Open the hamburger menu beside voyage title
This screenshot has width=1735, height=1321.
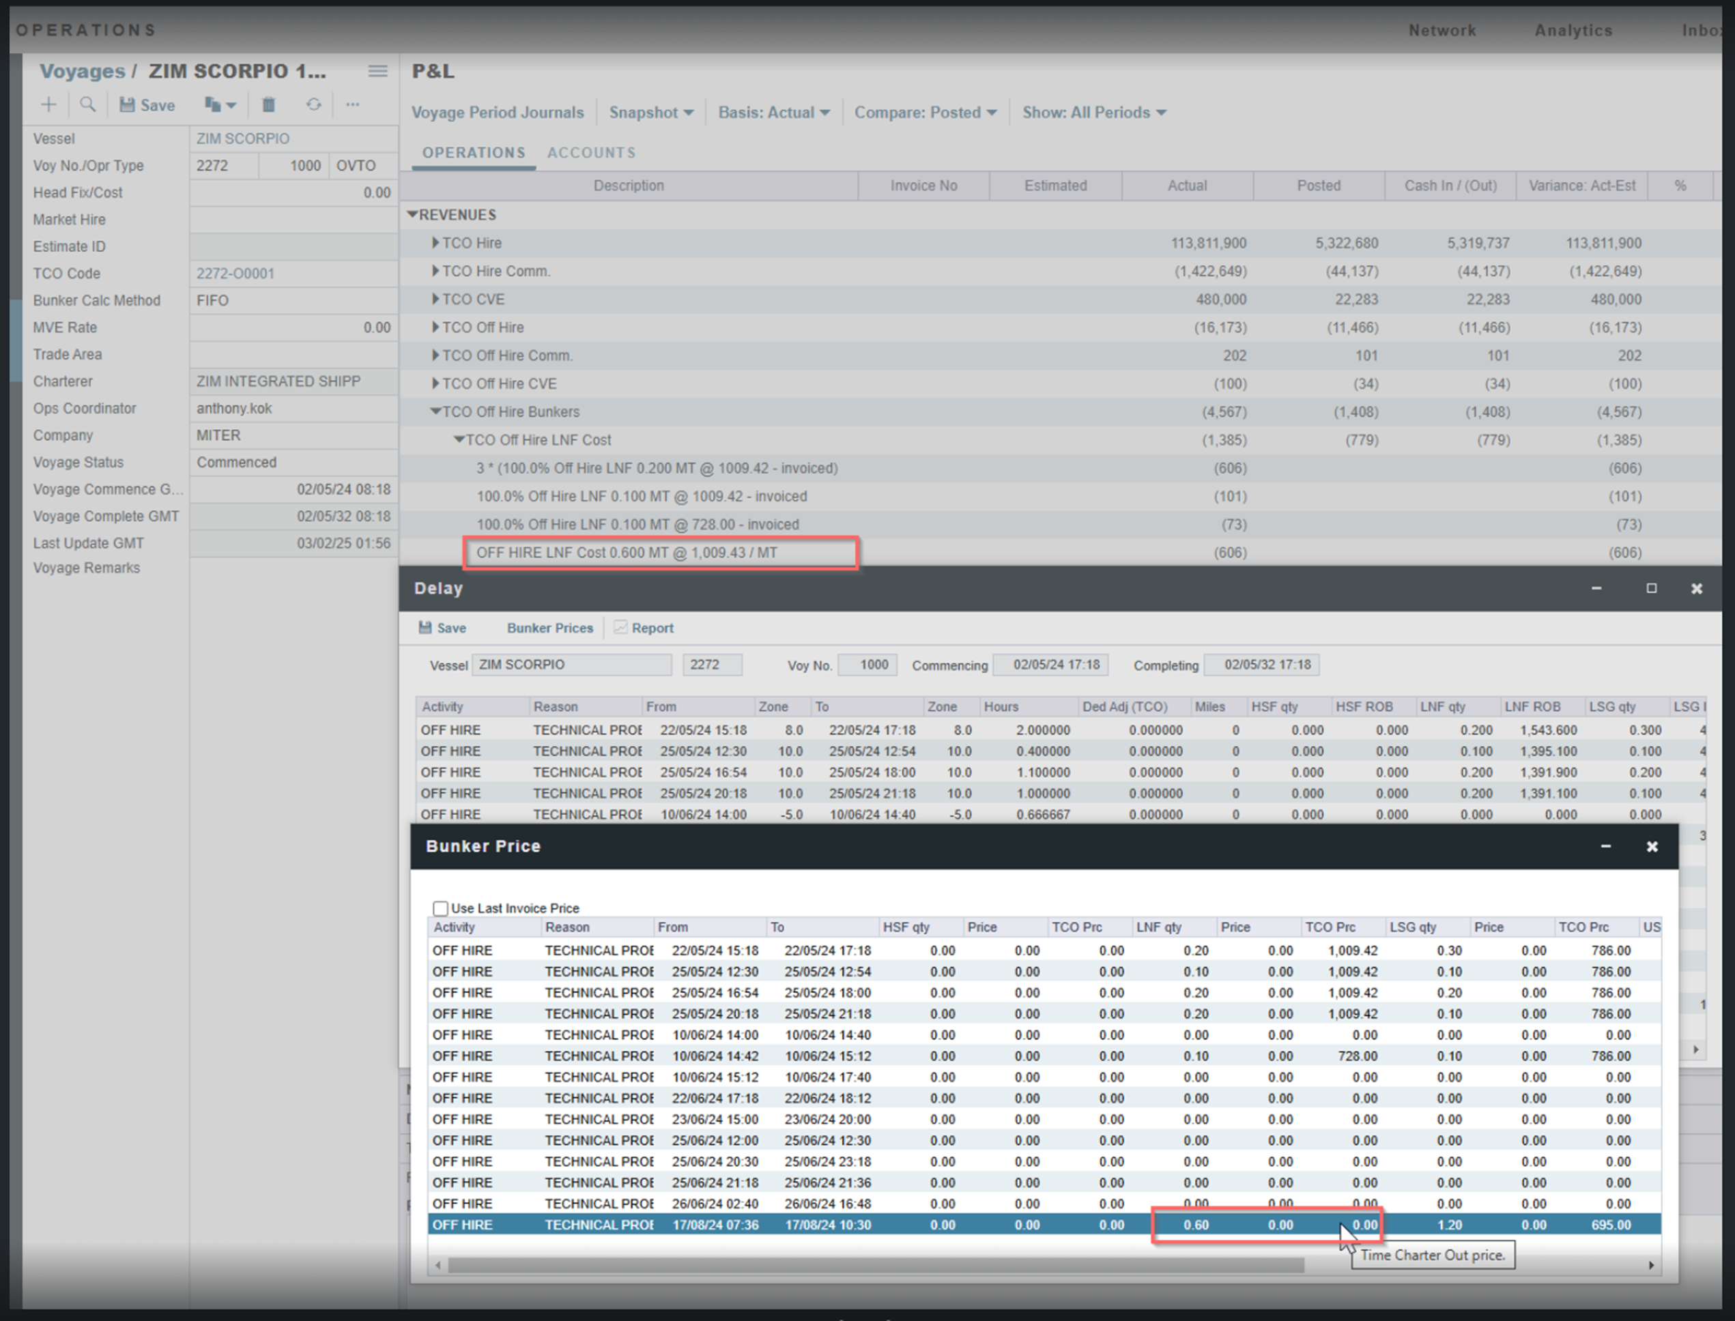tap(377, 72)
